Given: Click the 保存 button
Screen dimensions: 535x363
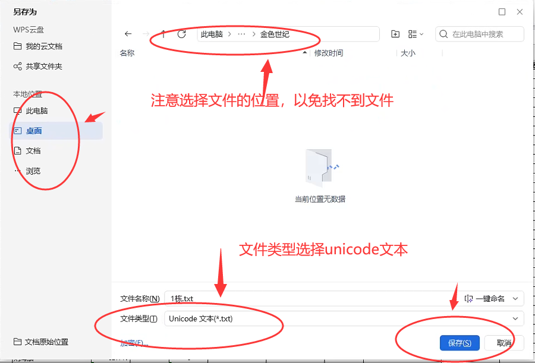Looking at the screenshot, I should (460, 343).
